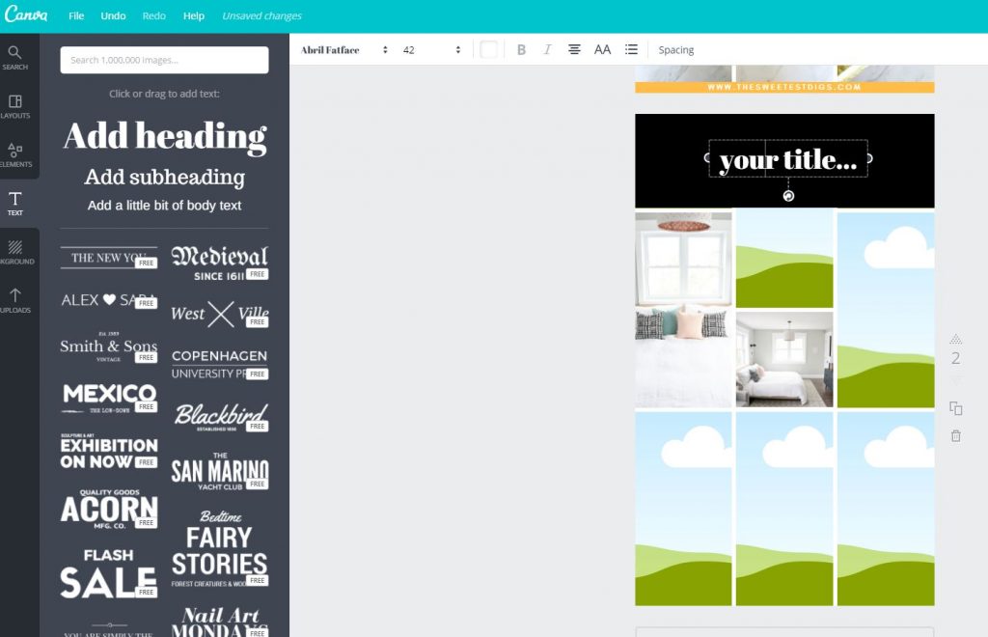Open the Help menu
This screenshot has width=988, height=637.
tap(194, 15)
